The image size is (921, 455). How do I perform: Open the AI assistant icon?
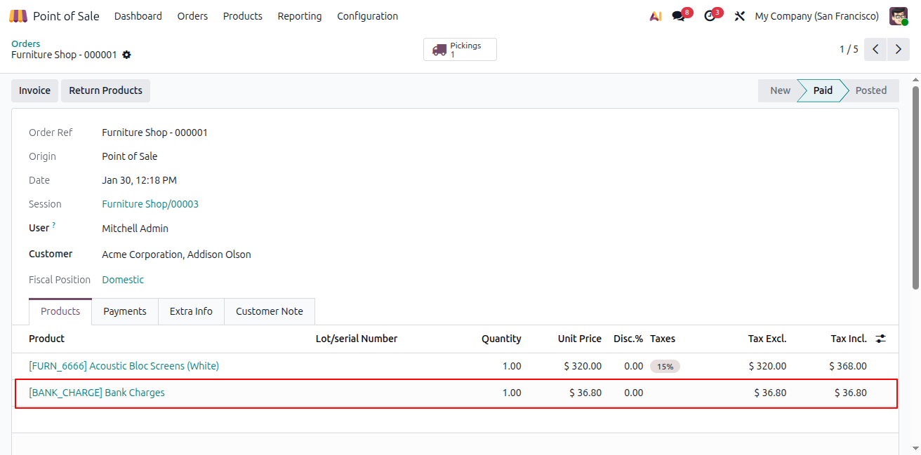(x=656, y=16)
